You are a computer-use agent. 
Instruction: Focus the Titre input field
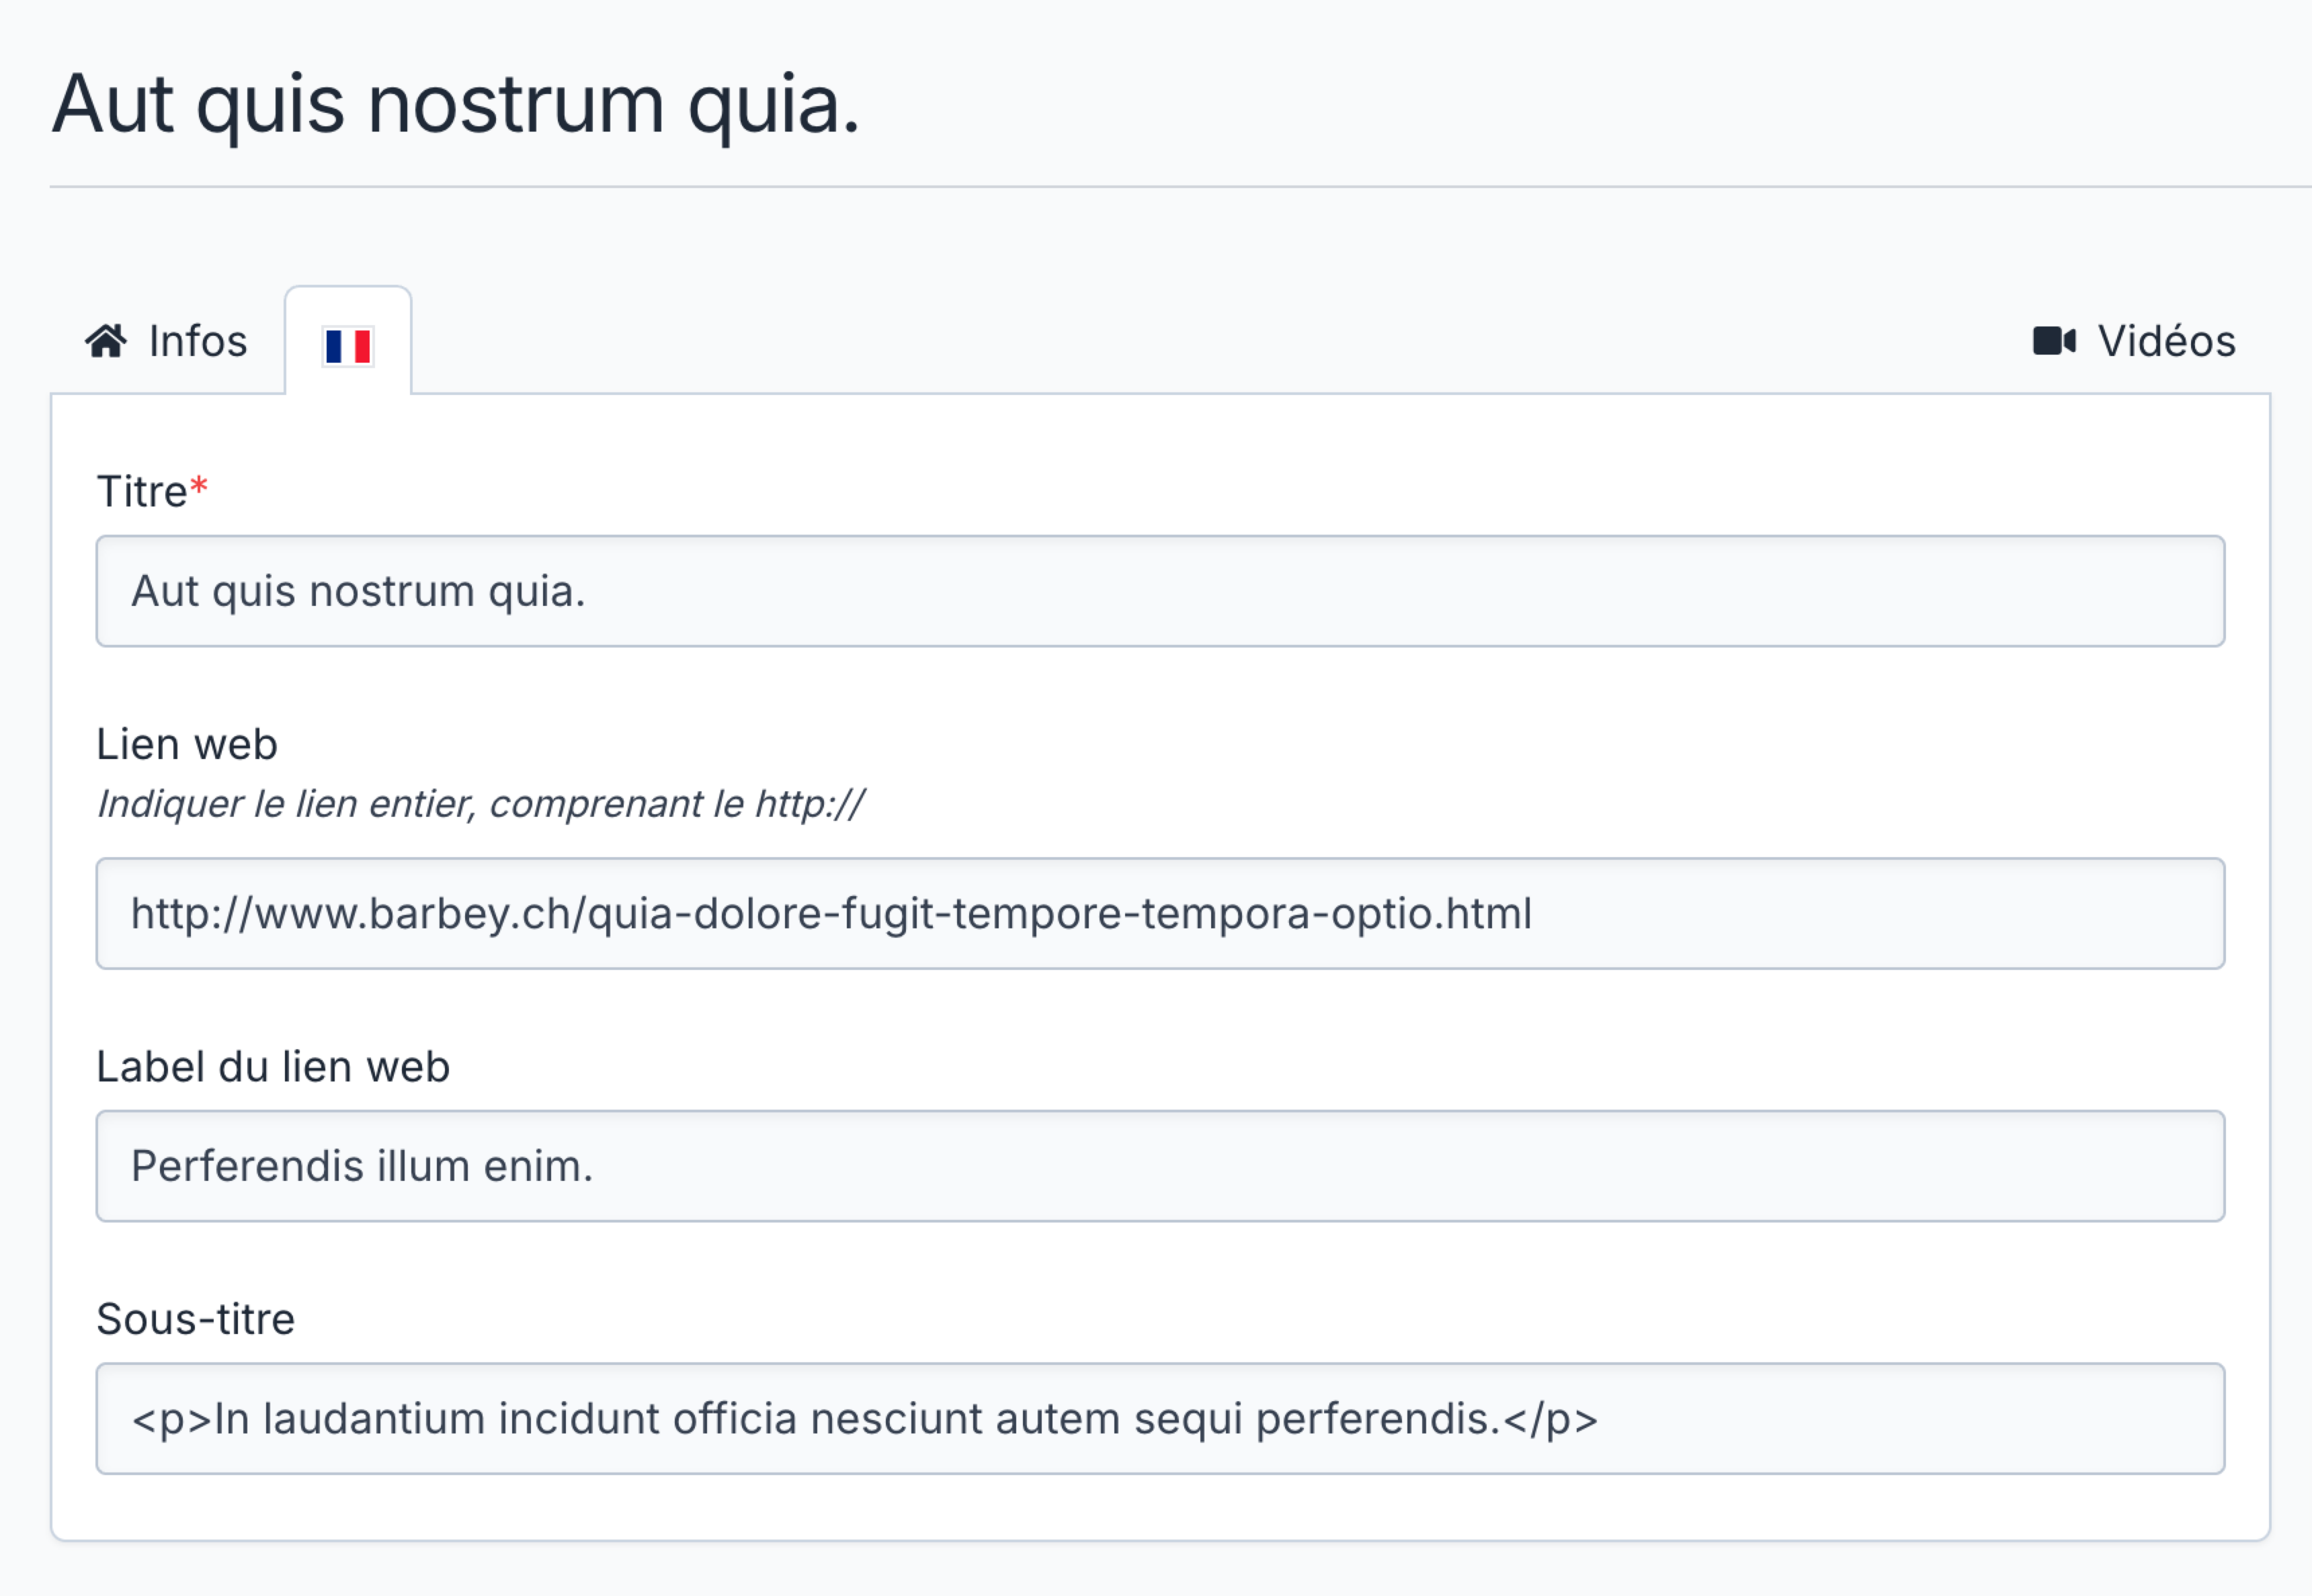click(1159, 591)
